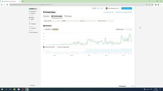This screenshot has height=91, width=163.
Task: Click the profile avatar picture
Action: click(x=106, y=8)
